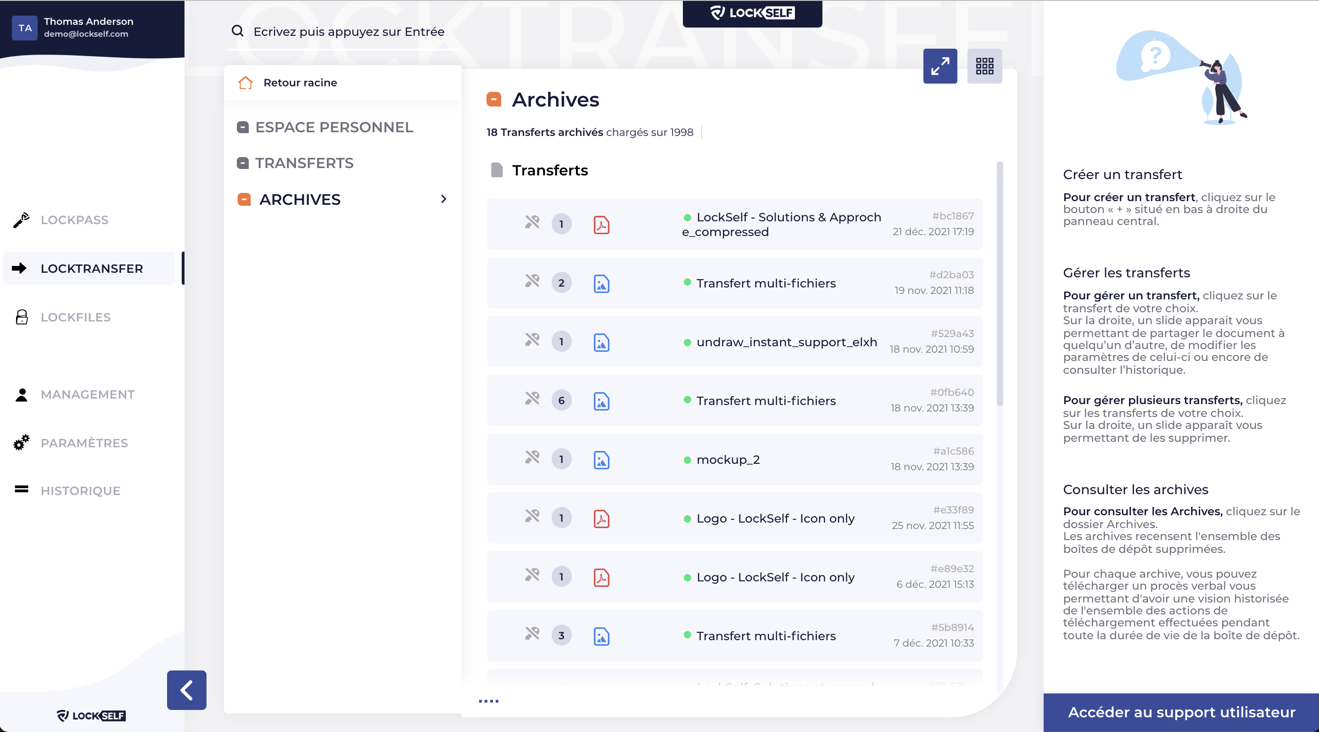The width and height of the screenshot is (1319, 732).
Task: Click unpinned icon on row #e89e32
Action: [x=532, y=575]
